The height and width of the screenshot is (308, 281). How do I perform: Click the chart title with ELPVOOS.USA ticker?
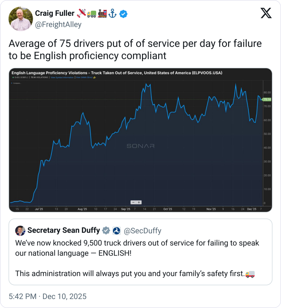tap(117, 73)
